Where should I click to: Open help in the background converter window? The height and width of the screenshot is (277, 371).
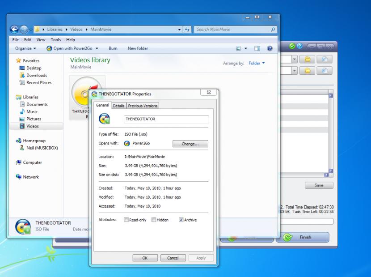[x=299, y=46]
